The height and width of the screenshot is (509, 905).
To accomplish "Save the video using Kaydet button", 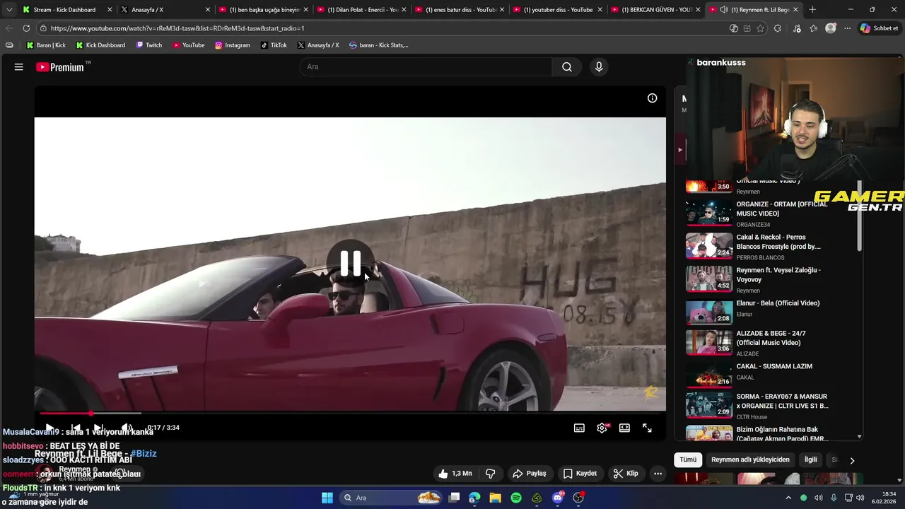I will click(x=580, y=474).
